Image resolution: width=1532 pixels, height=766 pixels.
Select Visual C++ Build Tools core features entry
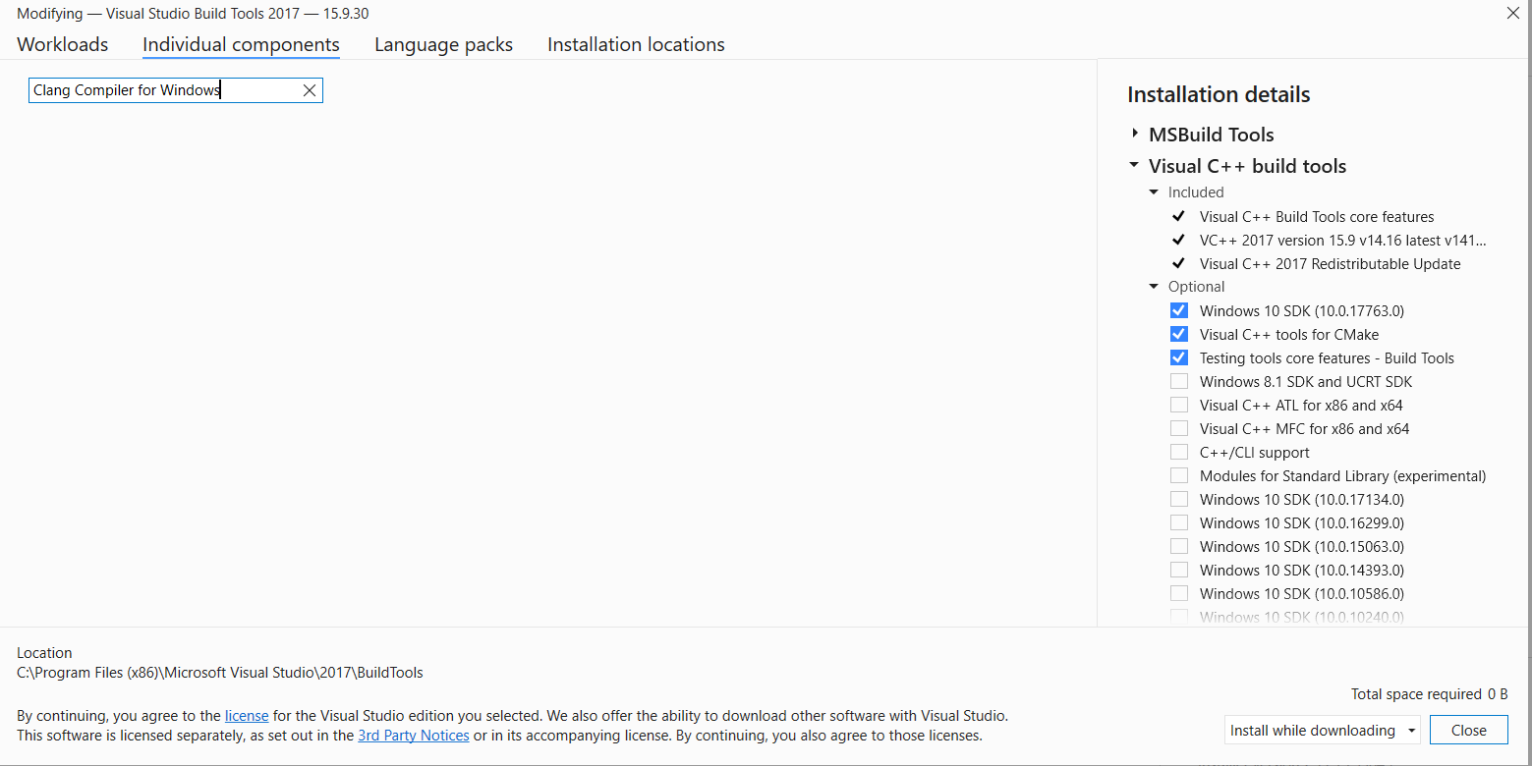(x=1316, y=216)
